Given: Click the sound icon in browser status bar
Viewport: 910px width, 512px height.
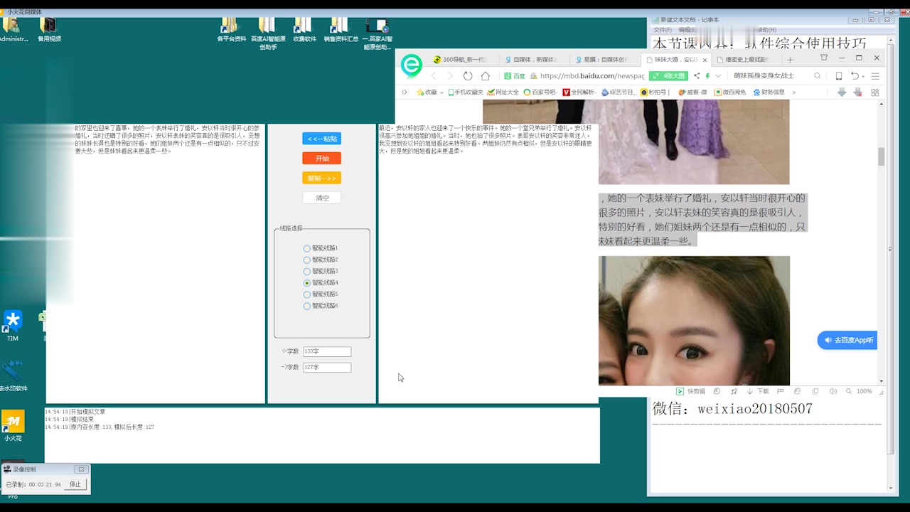Looking at the screenshot, I should [x=833, y=391].
